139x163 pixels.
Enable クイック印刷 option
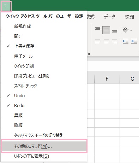(44, 66)
